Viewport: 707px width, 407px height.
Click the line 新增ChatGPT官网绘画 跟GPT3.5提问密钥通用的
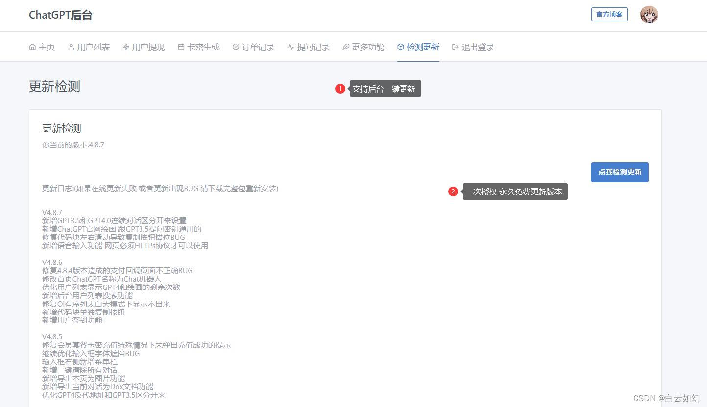pos(122,229)
